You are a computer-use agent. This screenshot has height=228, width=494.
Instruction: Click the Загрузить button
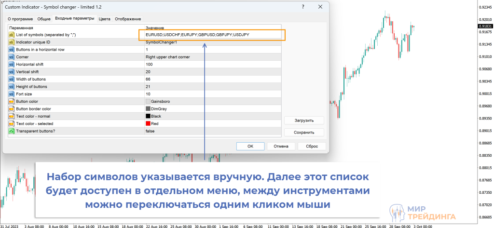coord(304,121)
